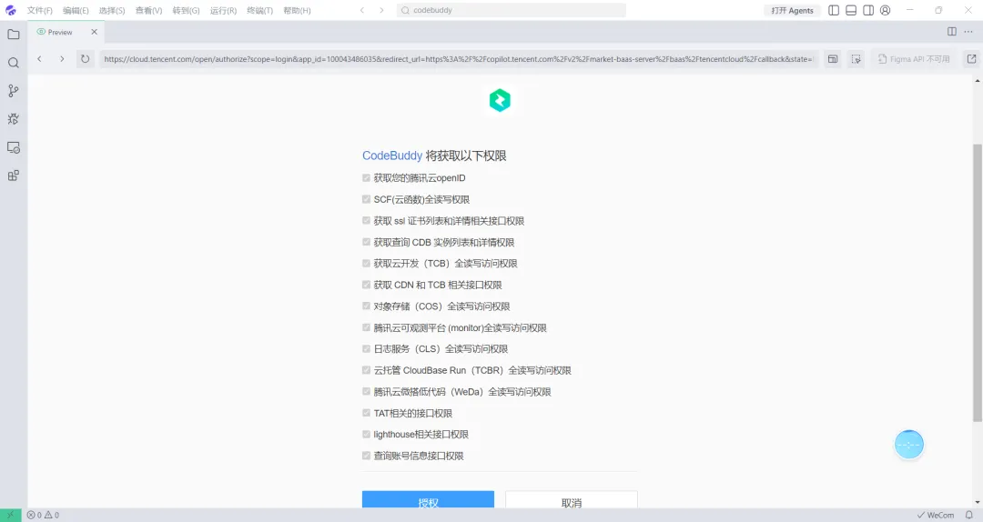Open the Remote Explorer monitor icon
983x522 pixels.
[13, 147]
